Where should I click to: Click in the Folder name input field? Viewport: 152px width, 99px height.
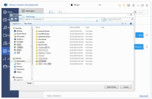pyautogui.click(x=82, y=83)
